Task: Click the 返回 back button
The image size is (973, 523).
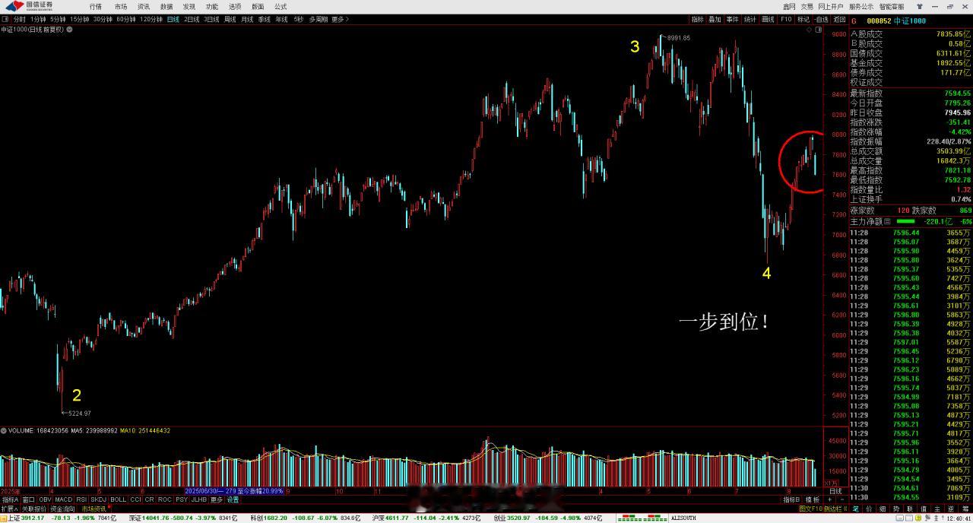Action: pos(839,19)
